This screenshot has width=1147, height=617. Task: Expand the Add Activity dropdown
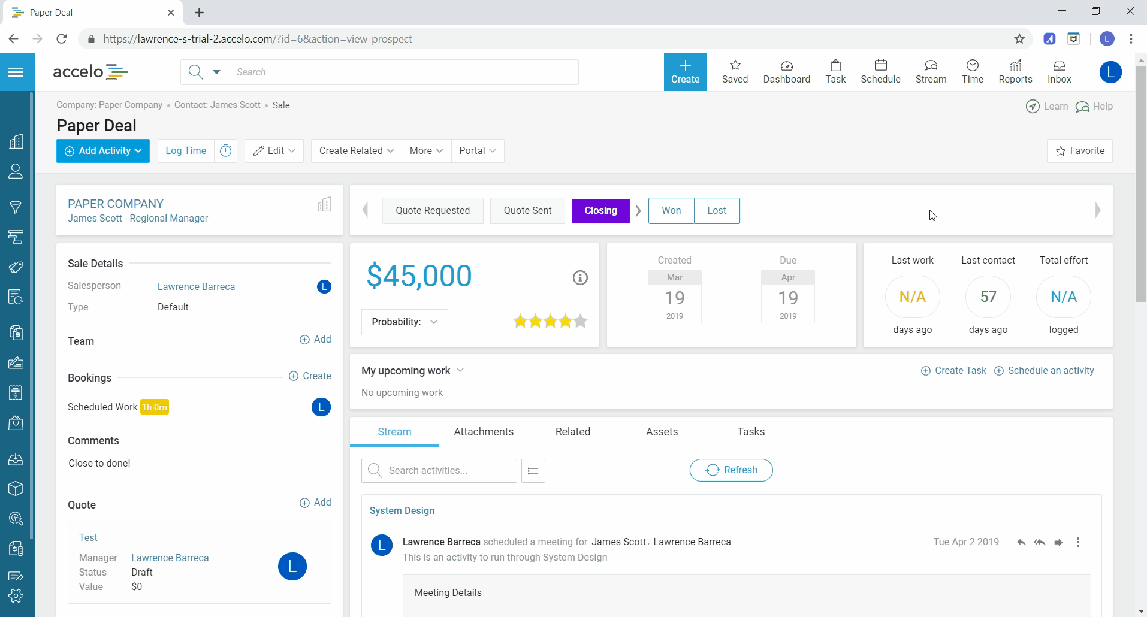tap(103, 151)
